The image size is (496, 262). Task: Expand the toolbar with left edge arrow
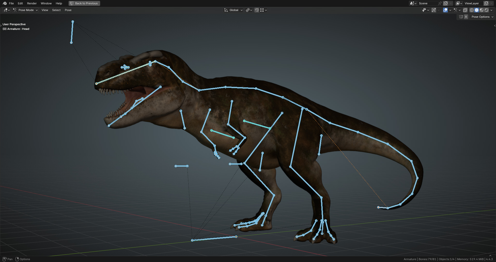[1, 26]
